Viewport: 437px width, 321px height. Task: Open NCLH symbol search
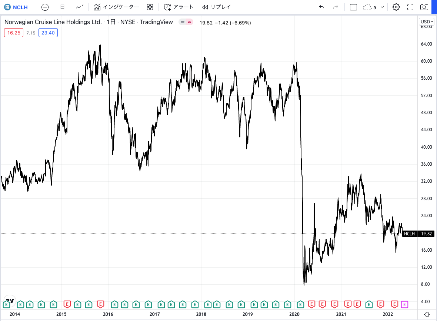tap(16, 7)
